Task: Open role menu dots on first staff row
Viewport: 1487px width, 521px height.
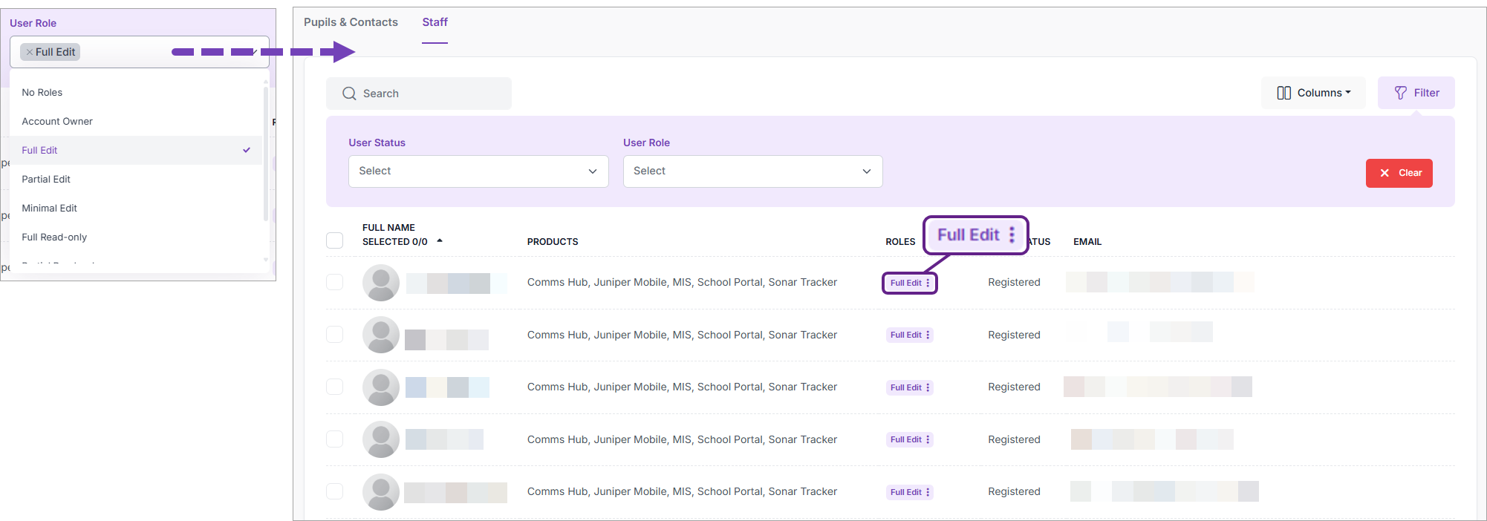Action: [928, 283]
